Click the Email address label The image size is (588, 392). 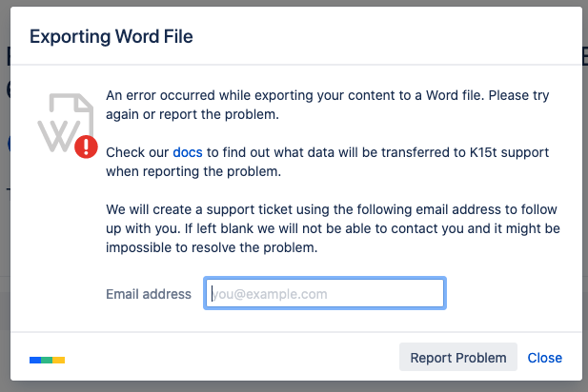click(x=149, y=294)
